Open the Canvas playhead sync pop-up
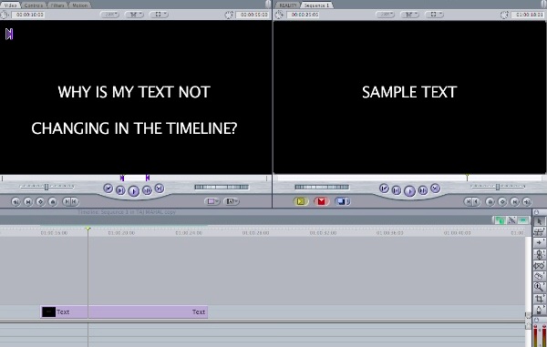The height and width of the screenshot is (347, 547). coord(409,15)
